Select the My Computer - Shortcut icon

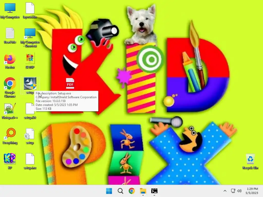pos(30,37)
